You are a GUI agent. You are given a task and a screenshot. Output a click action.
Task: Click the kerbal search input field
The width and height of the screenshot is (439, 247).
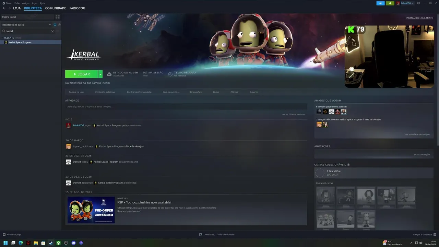[x=28, y=31]
